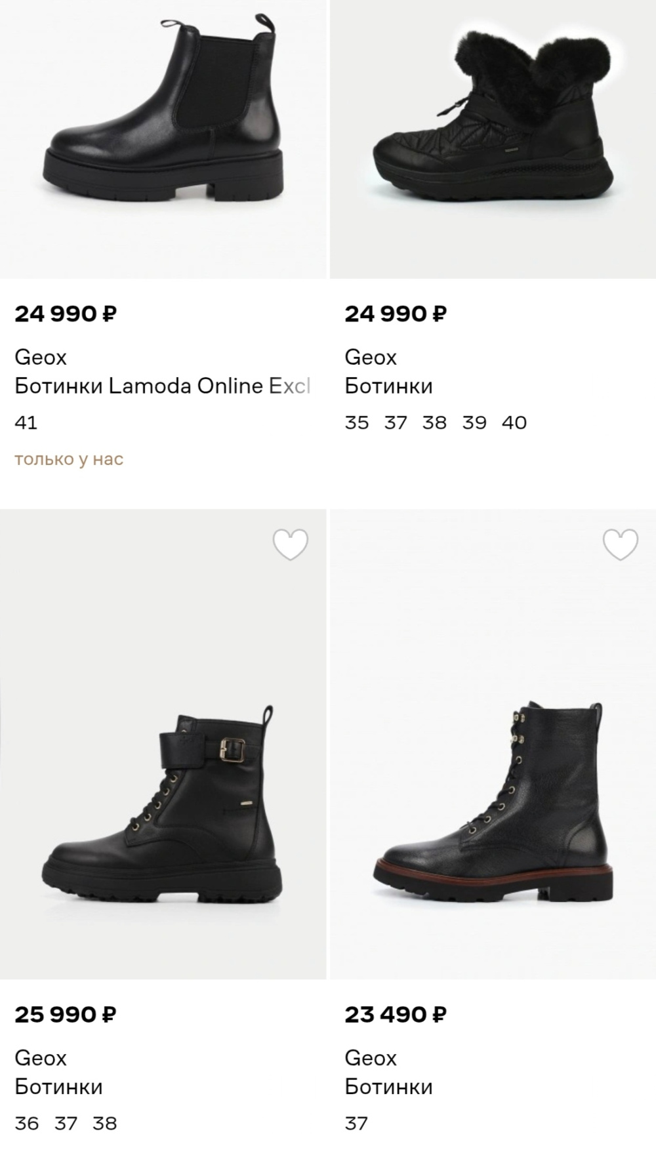
Task: Select size 35 on the fur-trimmed boot
Action: click(x=357, y=422)
